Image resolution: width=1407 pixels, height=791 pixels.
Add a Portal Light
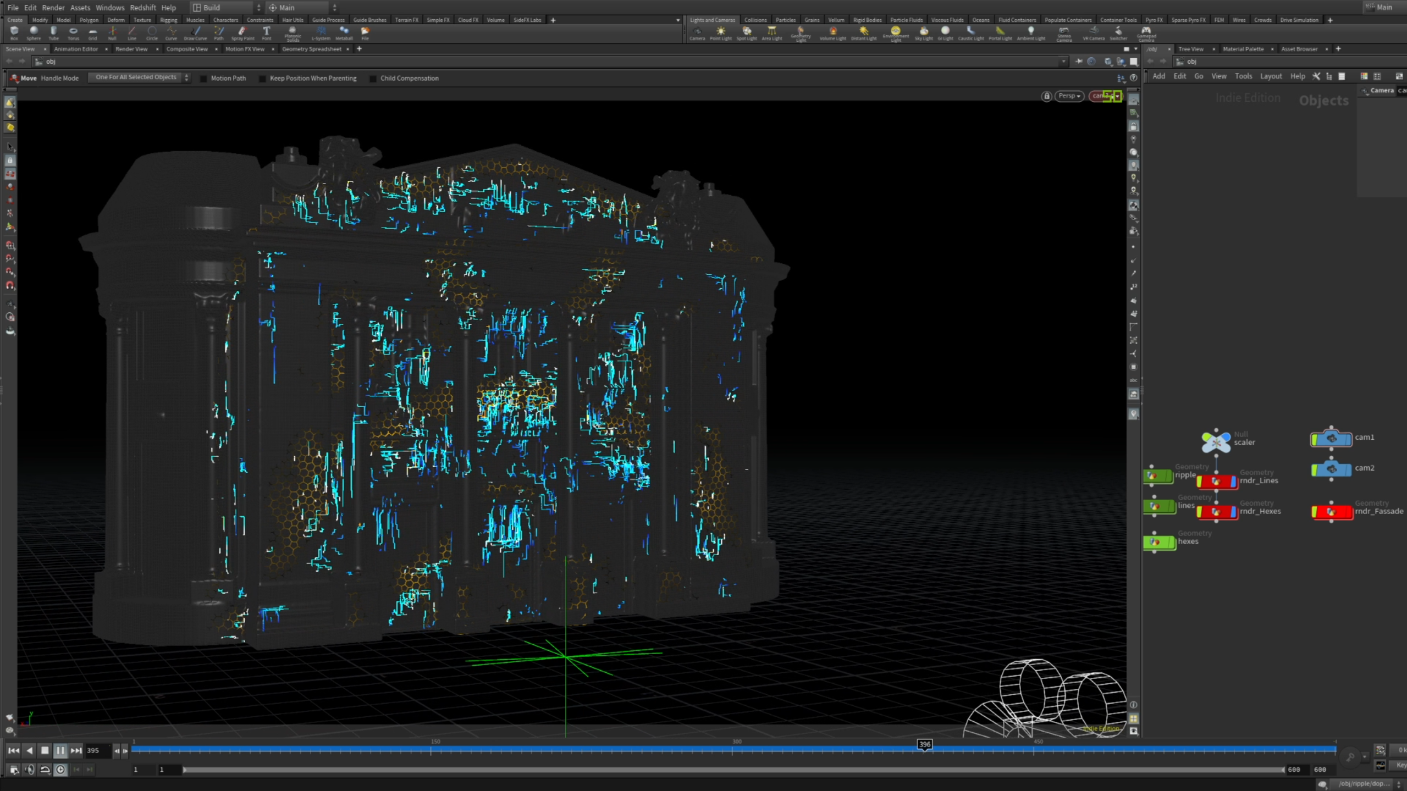point(1000,34)
